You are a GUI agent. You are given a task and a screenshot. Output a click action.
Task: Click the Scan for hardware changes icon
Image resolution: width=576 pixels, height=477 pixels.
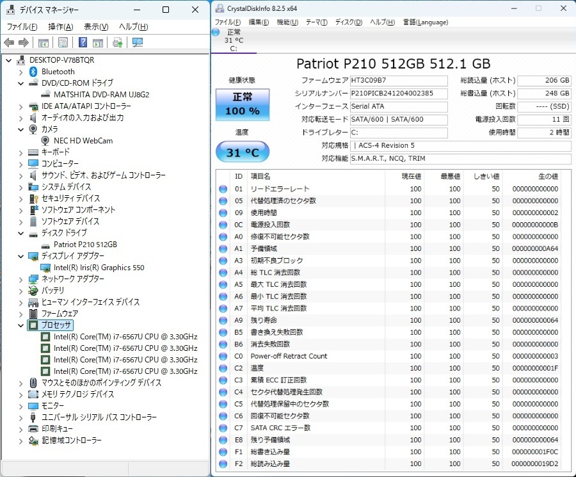coord(137,43)
